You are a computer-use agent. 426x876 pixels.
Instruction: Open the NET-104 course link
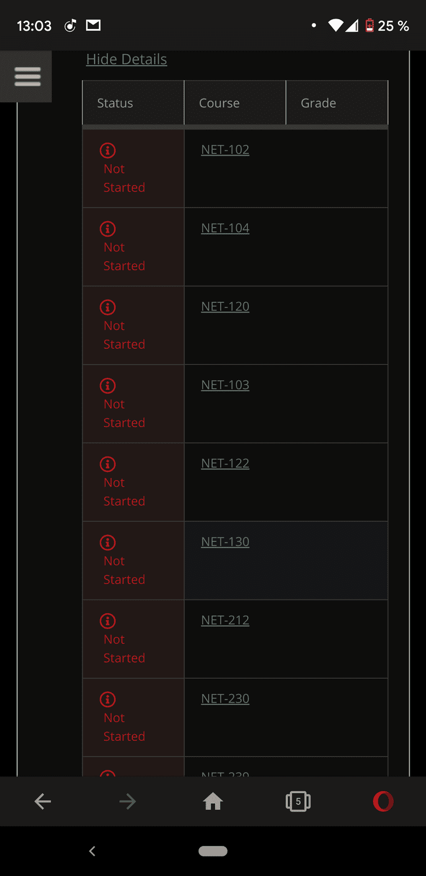click(x=225, y=228)
